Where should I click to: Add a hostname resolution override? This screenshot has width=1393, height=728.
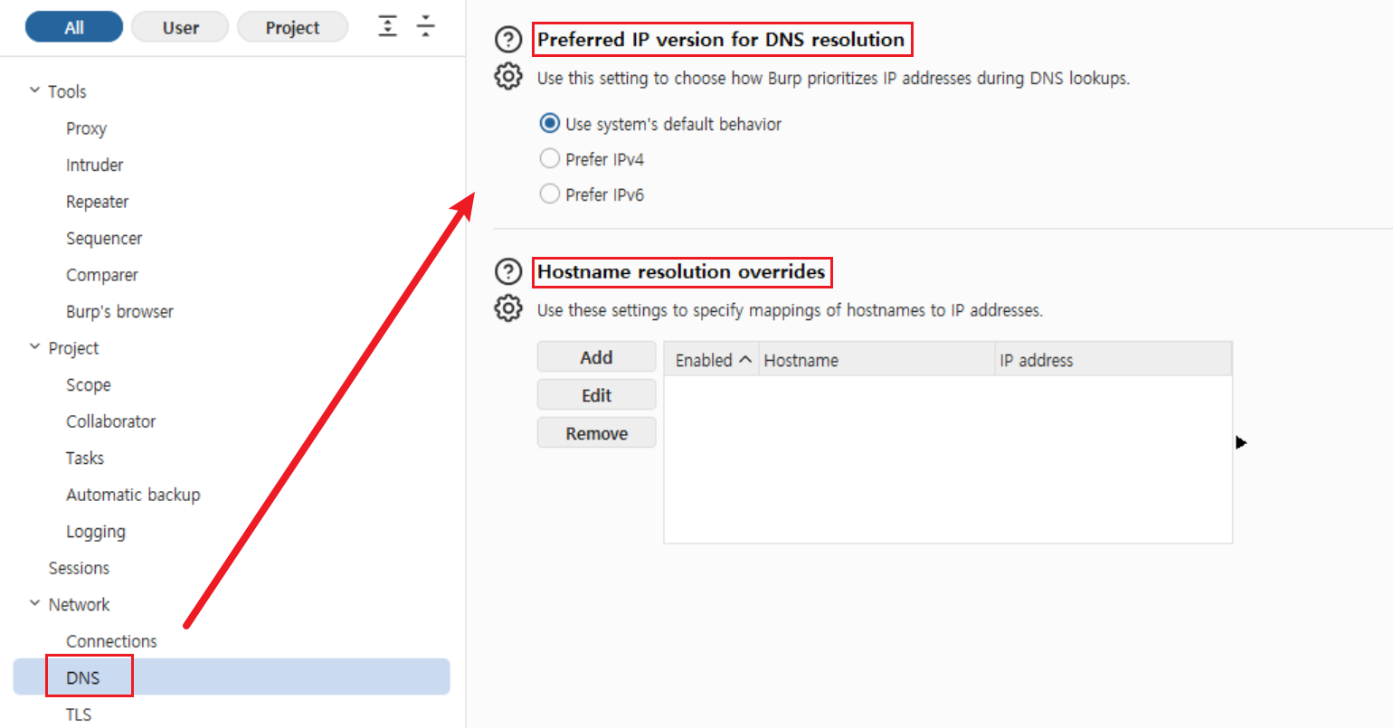(596, 357)
